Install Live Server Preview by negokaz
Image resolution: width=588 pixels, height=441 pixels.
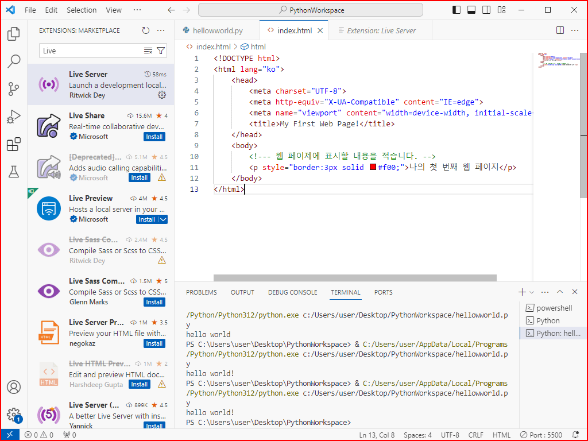[x=154, y=343]
